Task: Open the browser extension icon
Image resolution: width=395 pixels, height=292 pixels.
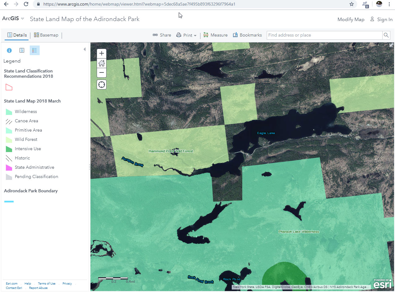Action: click(x=366, y=4)
